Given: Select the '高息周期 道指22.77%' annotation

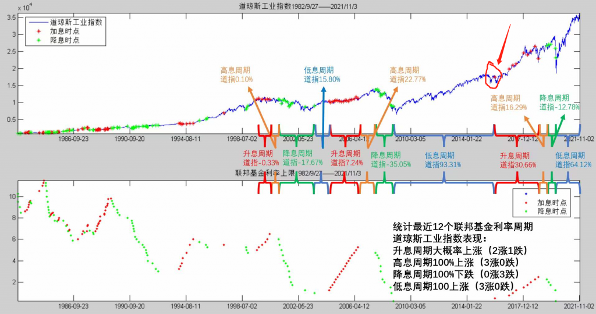Looking at the screenshot, I should [x=407, y=75].
